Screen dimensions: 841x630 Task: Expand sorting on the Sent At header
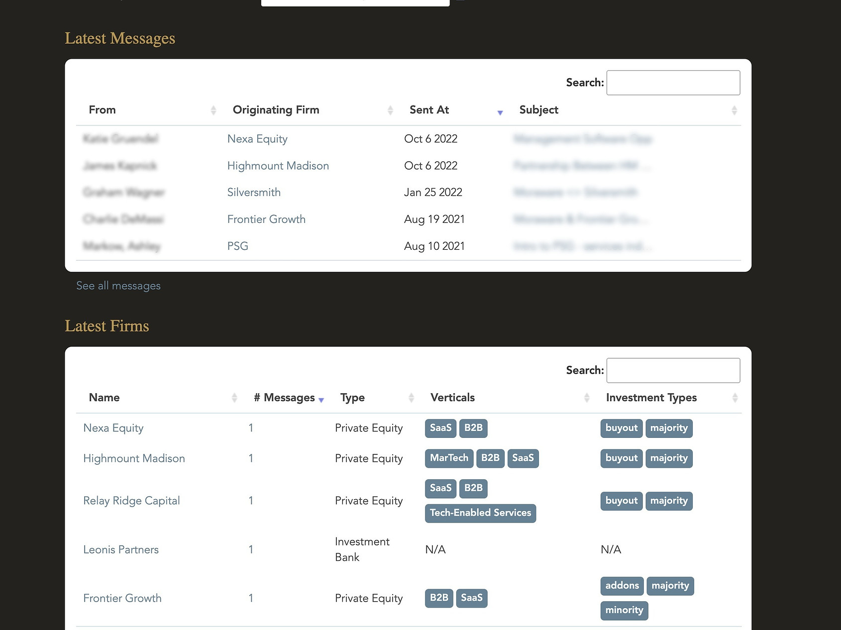click(x=500, y=113)
